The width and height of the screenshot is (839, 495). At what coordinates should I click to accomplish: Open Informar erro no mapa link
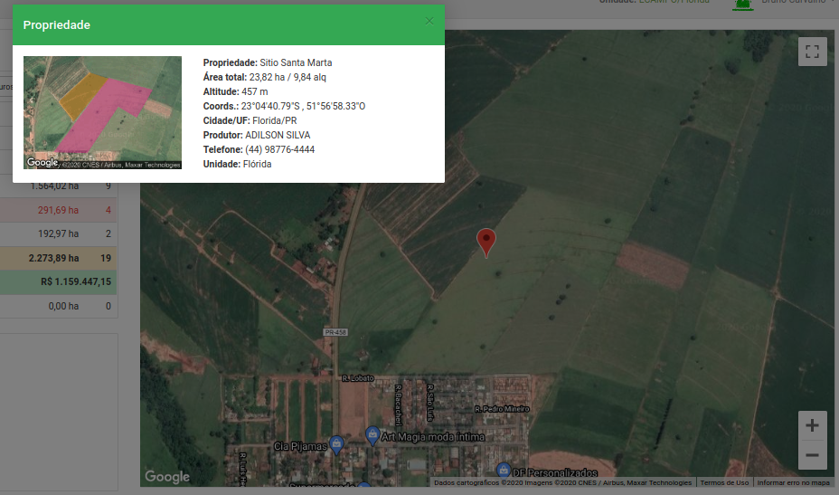[794, 482]
